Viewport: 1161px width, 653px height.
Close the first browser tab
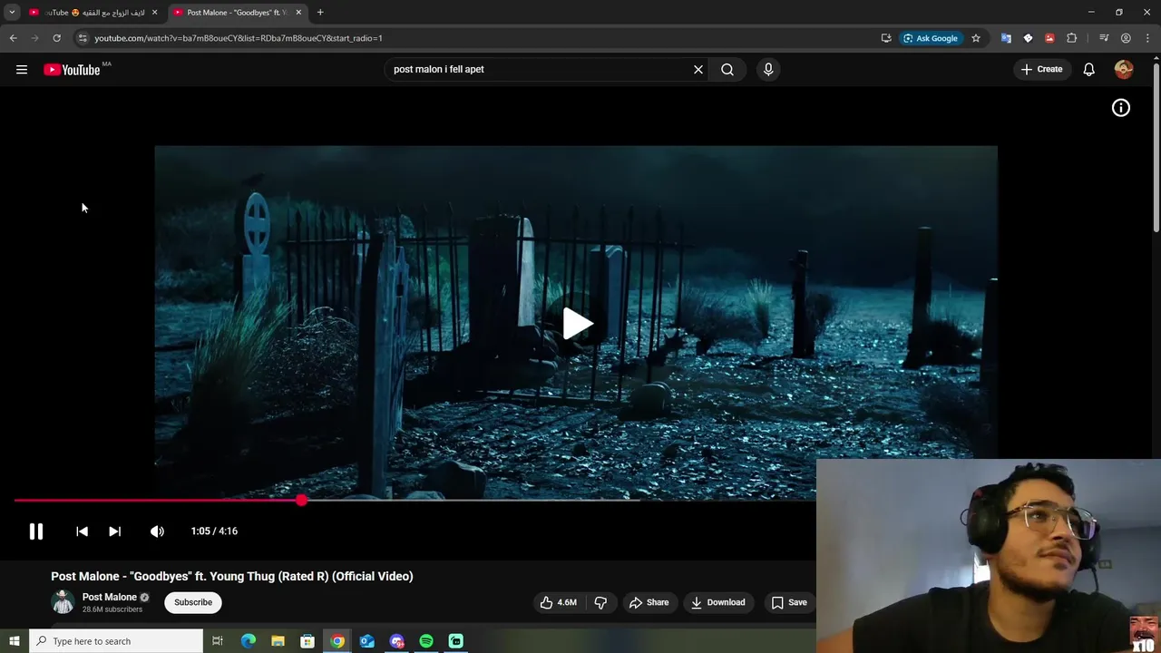(154, 13)
